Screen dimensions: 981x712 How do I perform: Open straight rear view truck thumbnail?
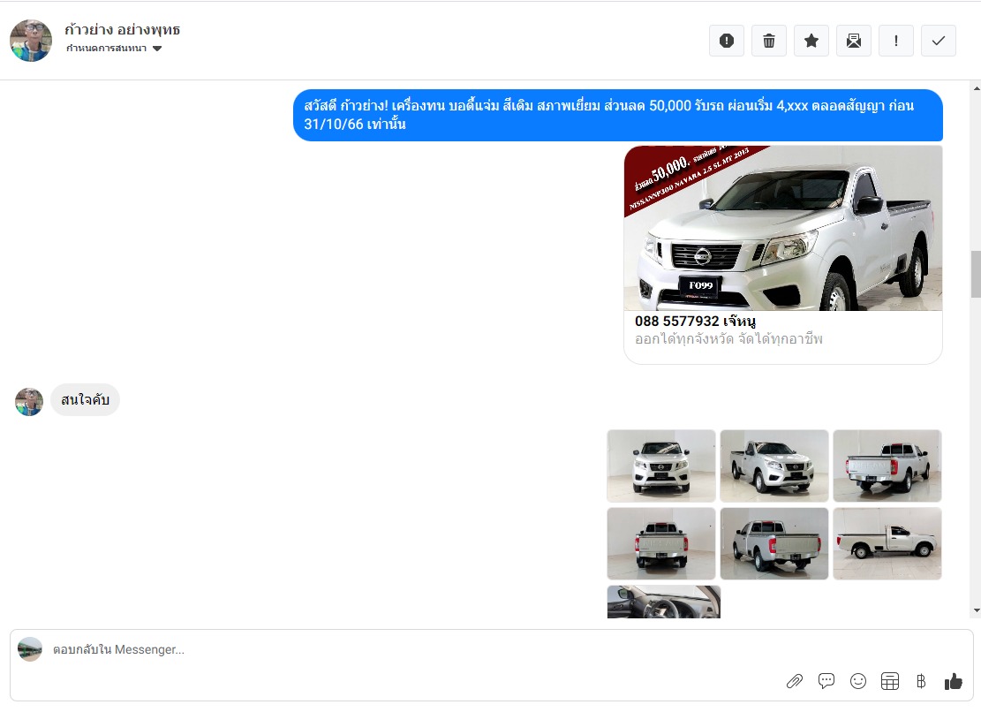(x=661, y=543)
